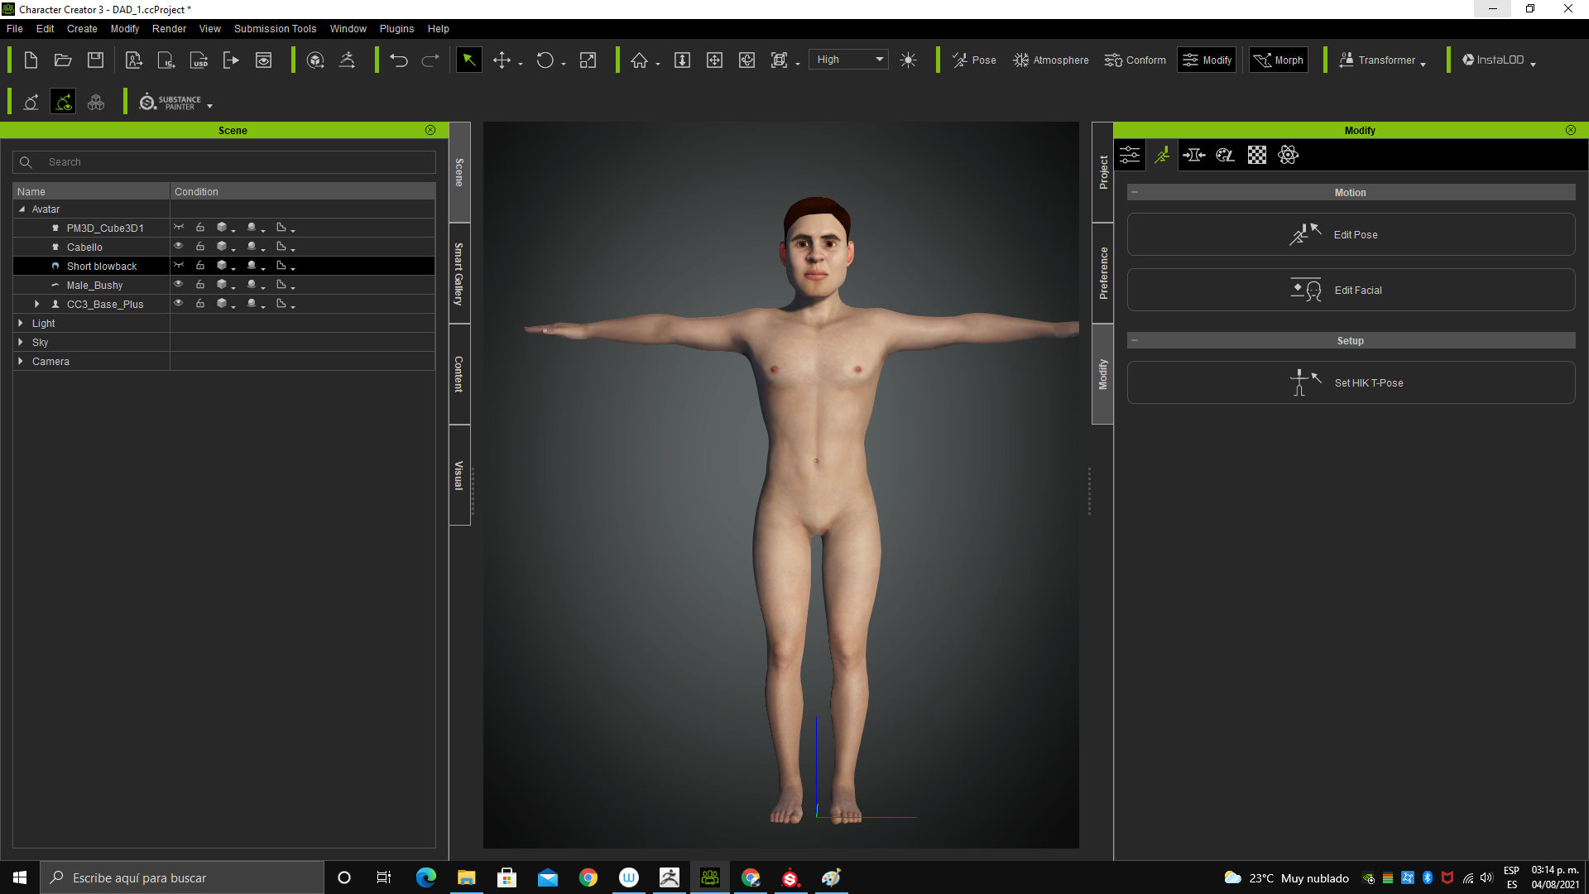1589x894 pixels.
Task: Select the Rotate tool icon
Action: coord(545,60)
